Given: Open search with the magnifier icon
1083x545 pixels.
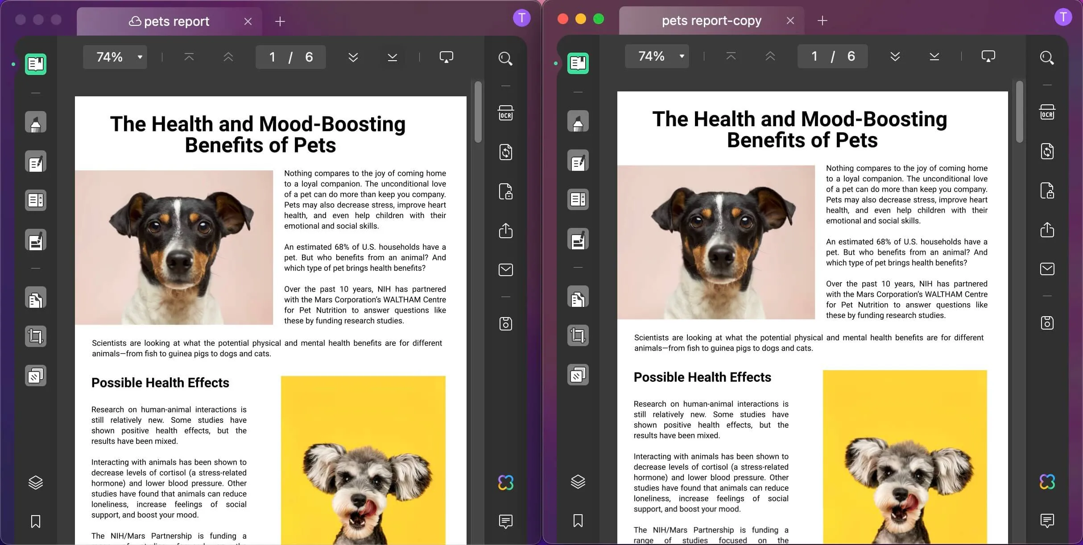Looking at the screenshot, I should (505, 58).
